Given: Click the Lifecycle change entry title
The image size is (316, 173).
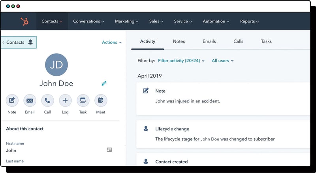Looking at the screenshot, I should pyautogui.click(x=172, y=129).
